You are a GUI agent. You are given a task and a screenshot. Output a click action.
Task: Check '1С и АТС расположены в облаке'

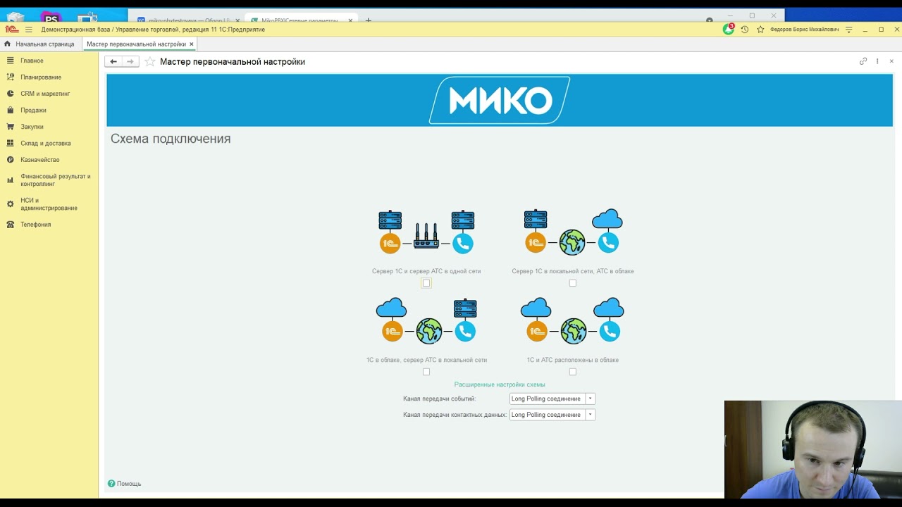click(x=572, y=372)
